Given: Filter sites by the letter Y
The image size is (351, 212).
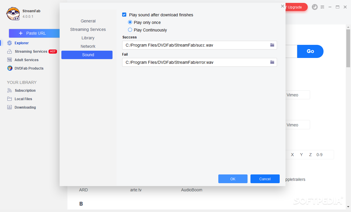Looking at the screenshot, I should point(301,155).
